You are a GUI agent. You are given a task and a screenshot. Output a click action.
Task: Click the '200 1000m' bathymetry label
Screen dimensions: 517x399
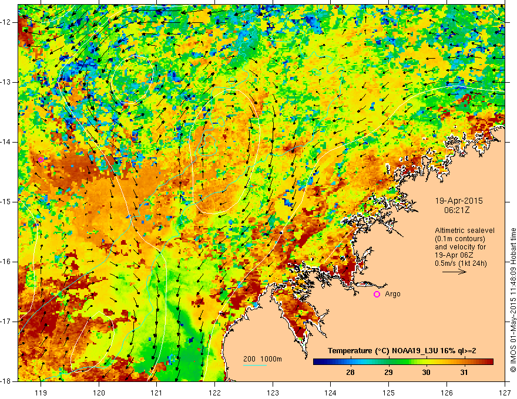[263, 359]
